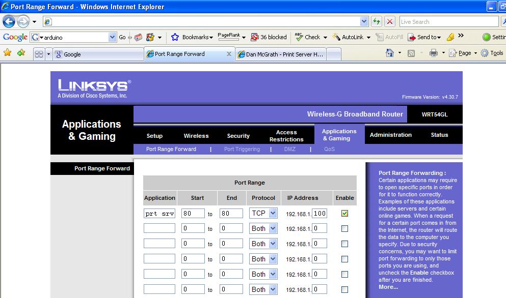Click the Google toolbar logo
This screenshot has height=298, width=506.
point(15,37)
